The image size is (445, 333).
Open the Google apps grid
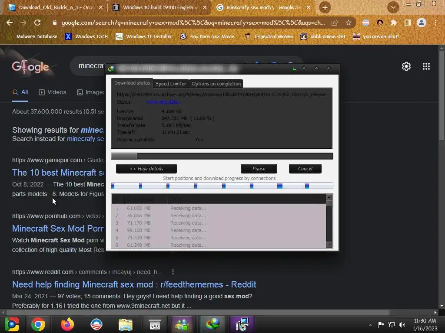[426, 66]
